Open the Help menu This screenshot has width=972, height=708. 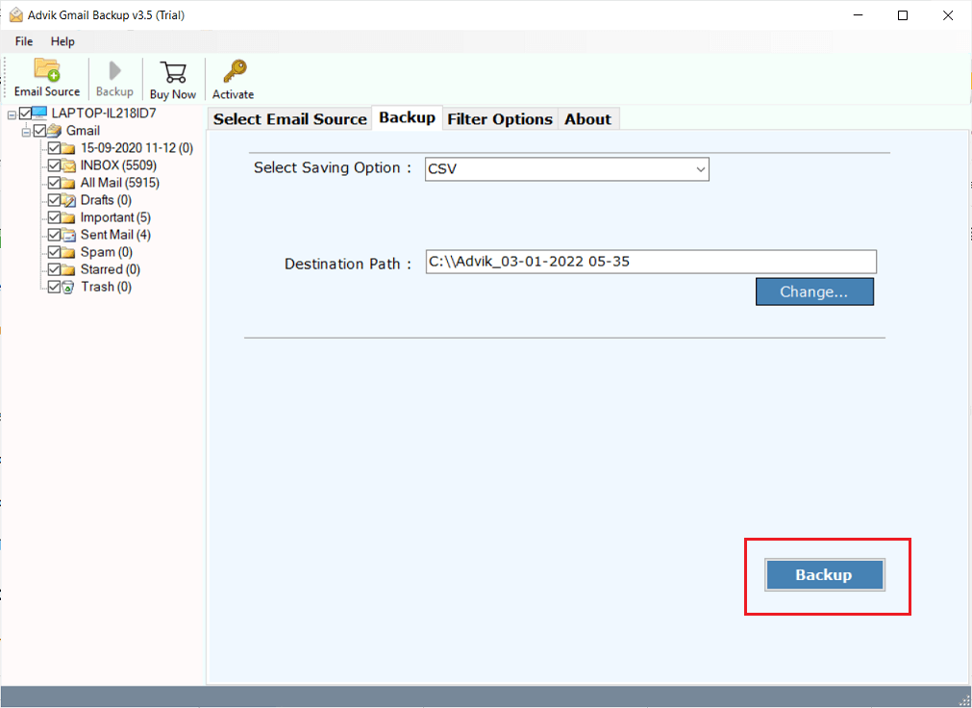pos(62,41)
